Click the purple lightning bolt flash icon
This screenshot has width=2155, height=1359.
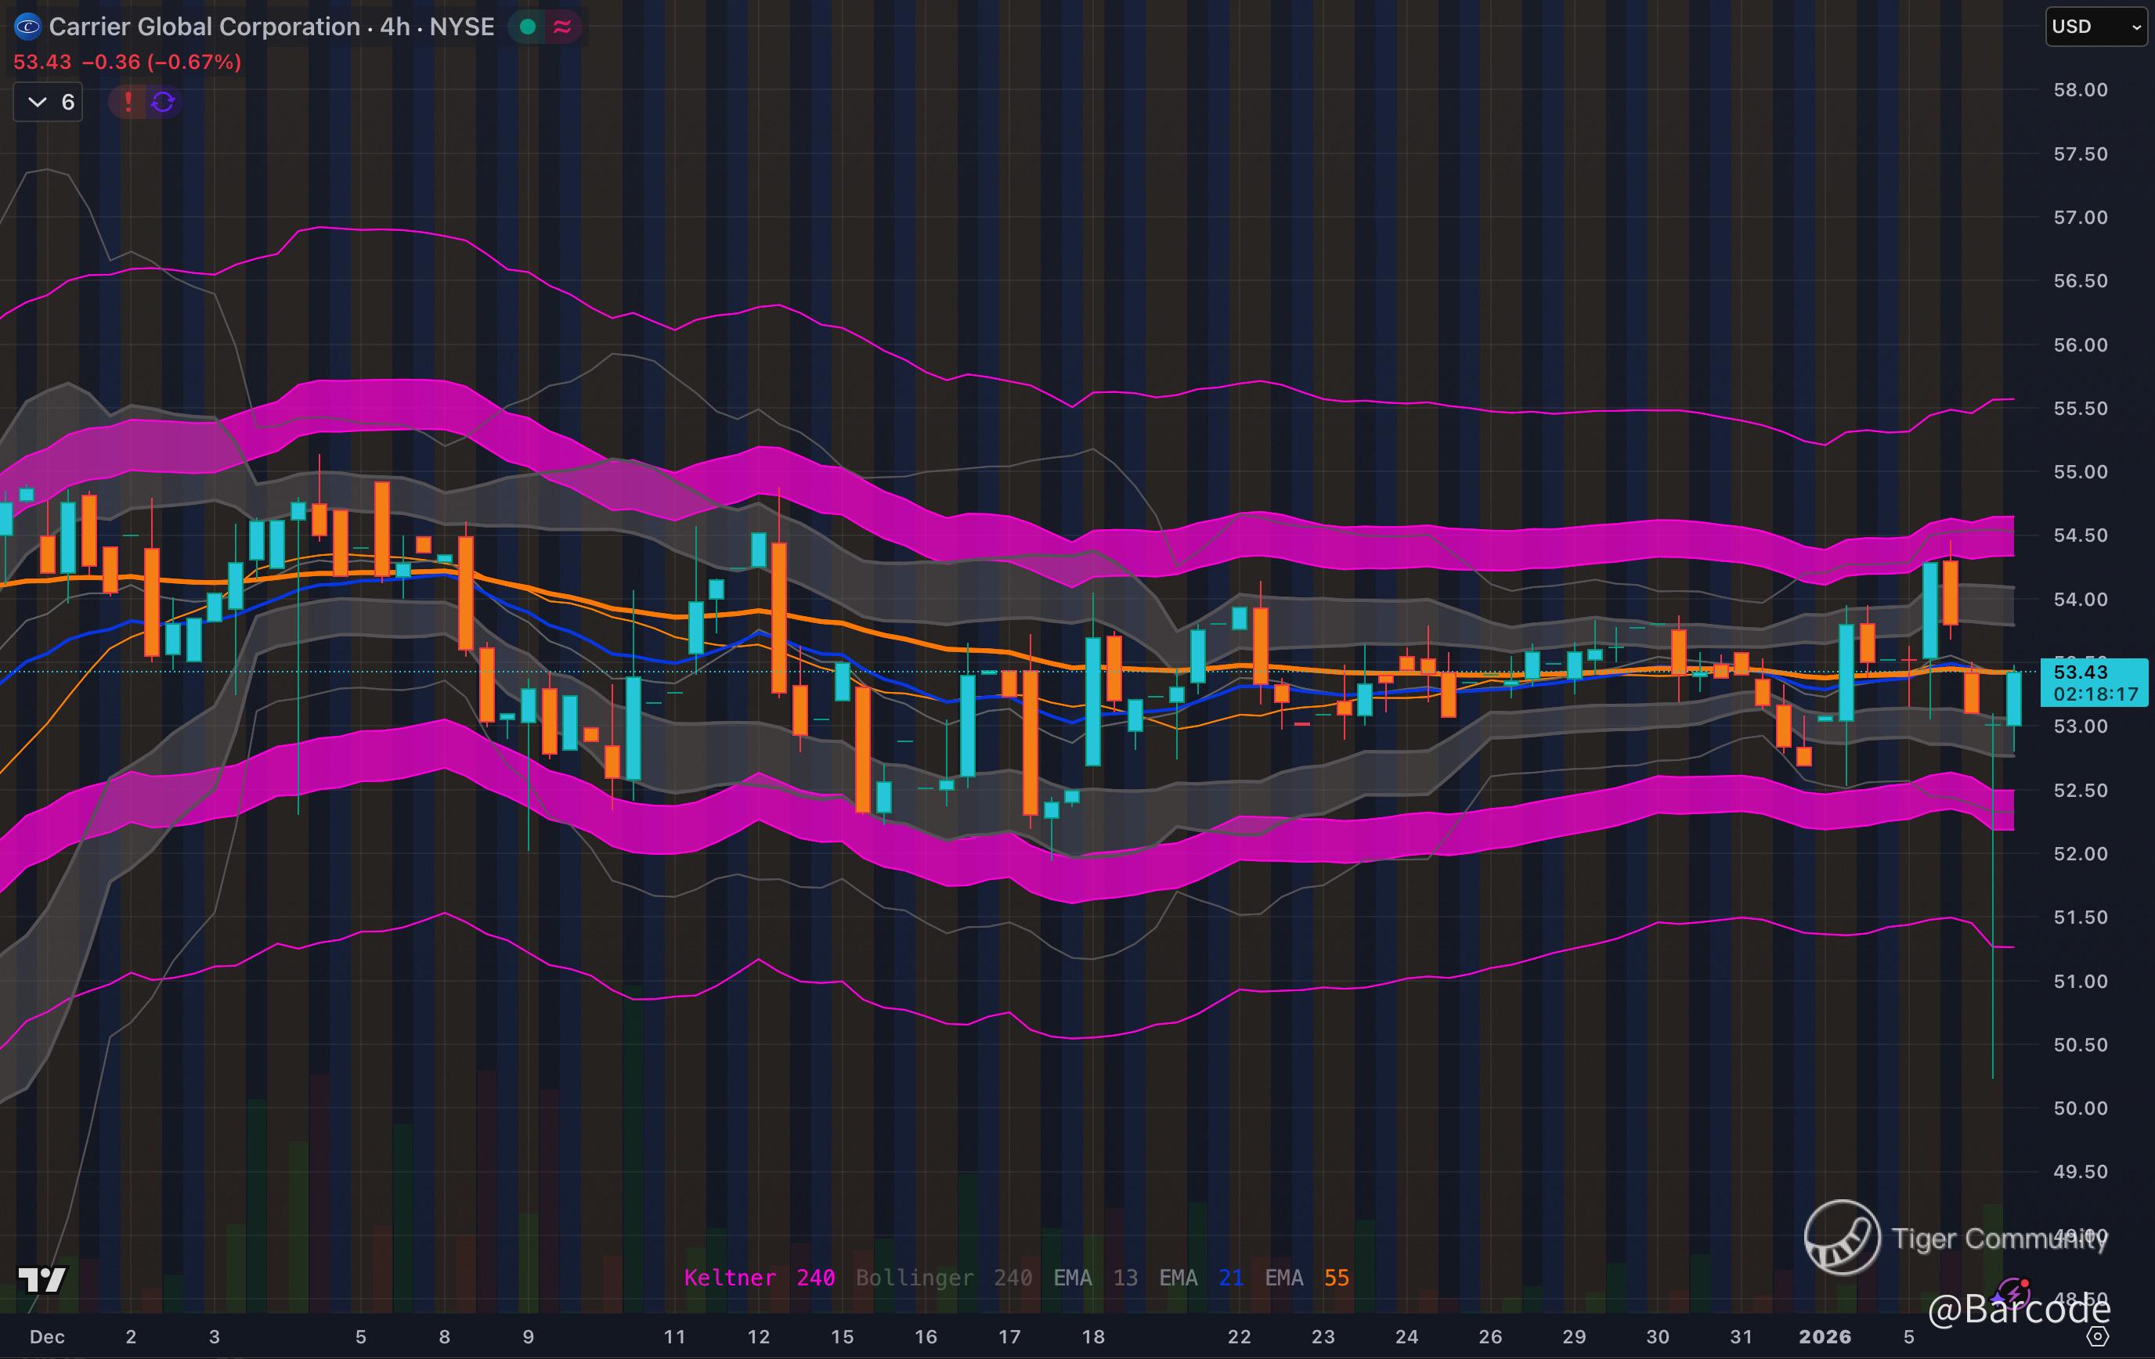(2013, 1294)
